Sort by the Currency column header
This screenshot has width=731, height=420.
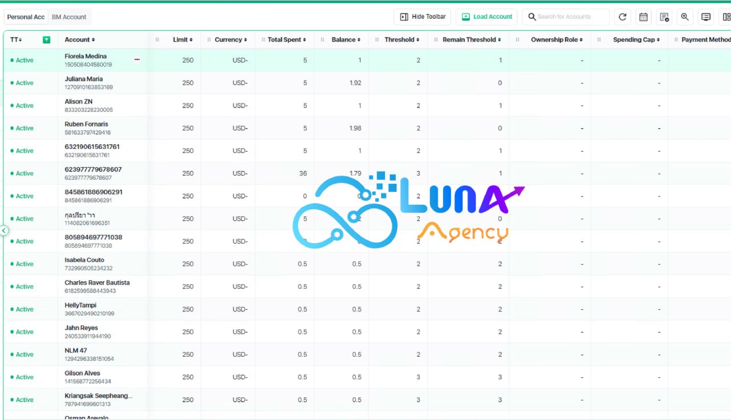pos(231,40)
